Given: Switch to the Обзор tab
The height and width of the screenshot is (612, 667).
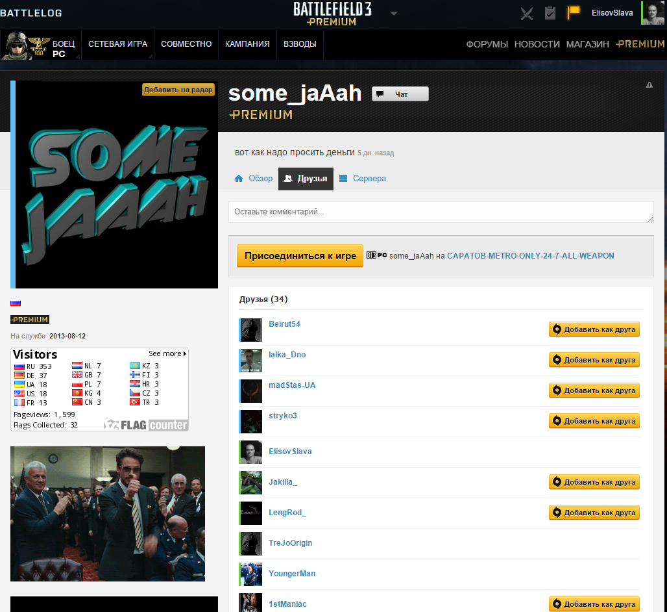Looking at the screenshot, I should [254, 179].
